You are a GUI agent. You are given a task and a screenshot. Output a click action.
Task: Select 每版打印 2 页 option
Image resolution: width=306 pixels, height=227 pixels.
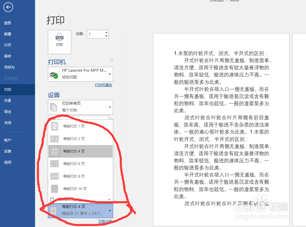point(80,139)
